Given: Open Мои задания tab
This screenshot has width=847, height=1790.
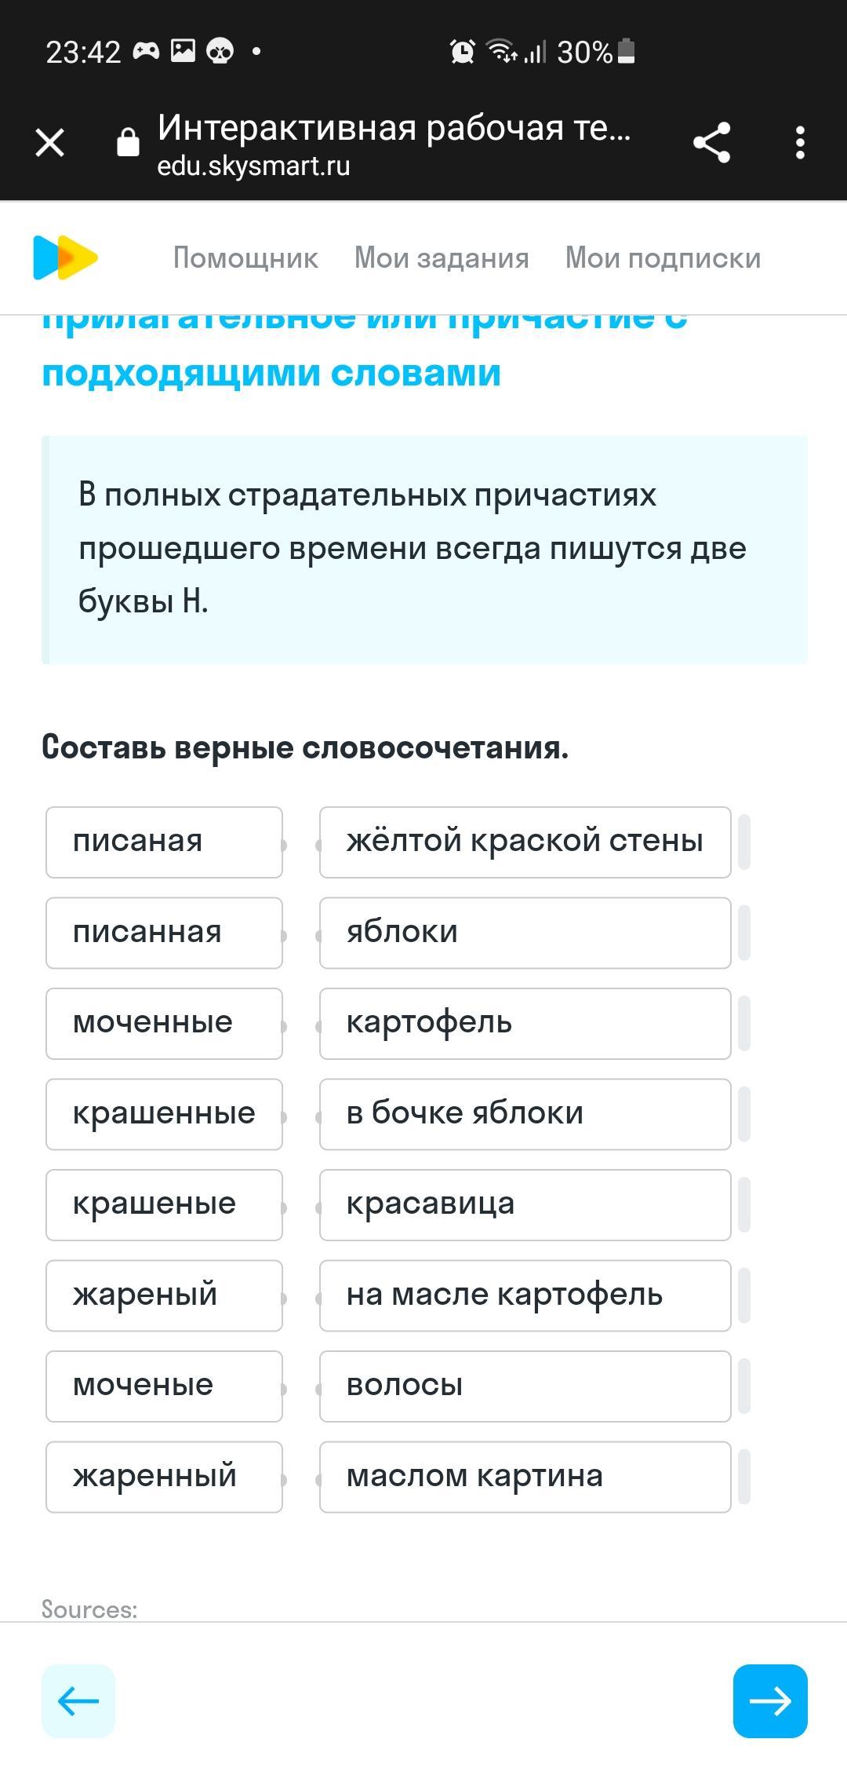Looking at the screenshot, I should [x=442, y=258].
